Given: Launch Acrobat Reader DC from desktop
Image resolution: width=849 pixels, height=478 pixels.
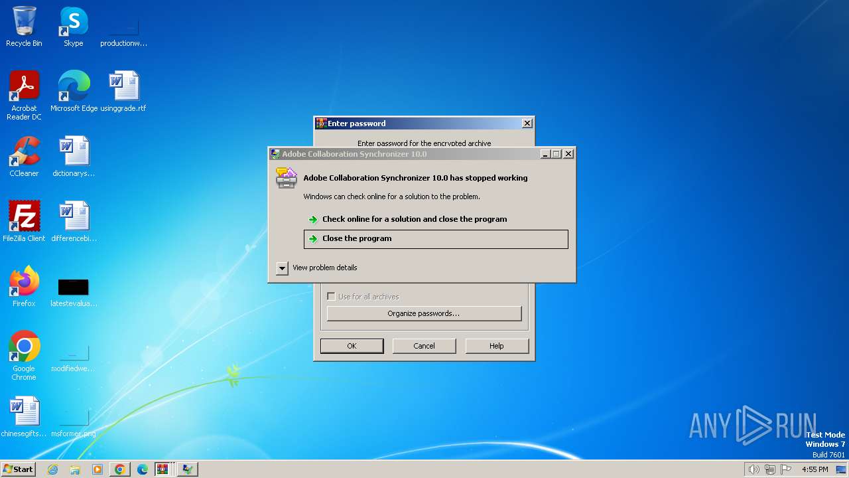Looking at the screenshot, I should (x=24, y=95).
